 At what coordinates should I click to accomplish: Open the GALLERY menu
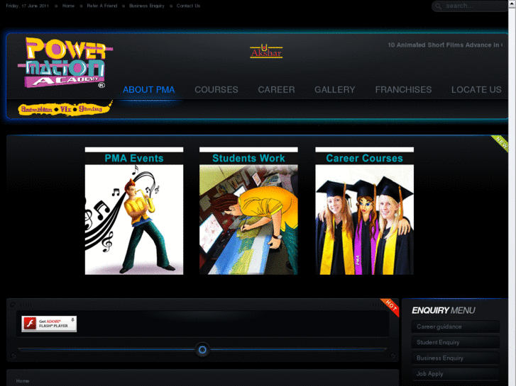pos(335,90)
